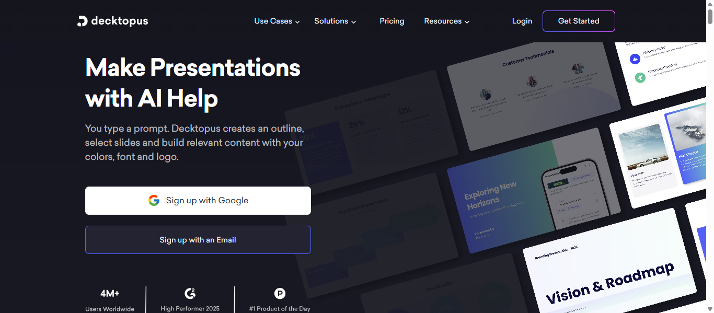Image resolution: width=714 pixels, height=313 pixels.
Task: Choose Sign up with an Email
Action: pos(198,240)
